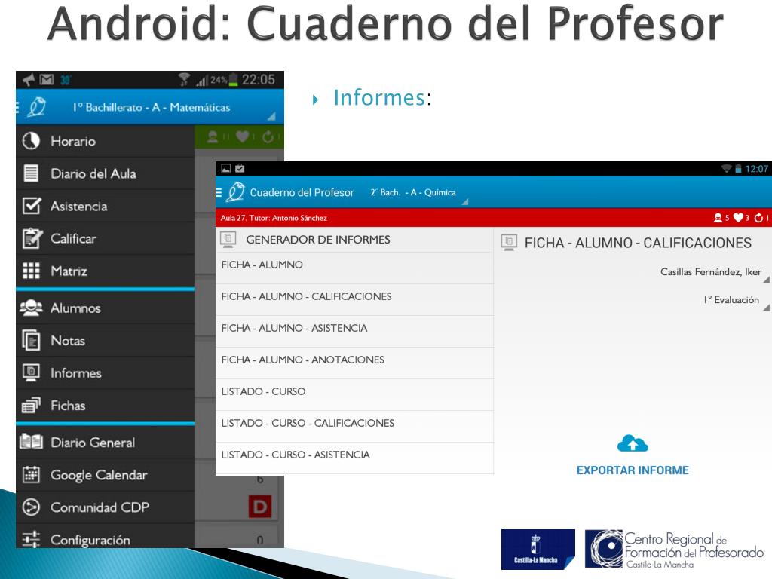
Task: Open the 1º Evaluación dropdown
Action: [x=736, y=301]
